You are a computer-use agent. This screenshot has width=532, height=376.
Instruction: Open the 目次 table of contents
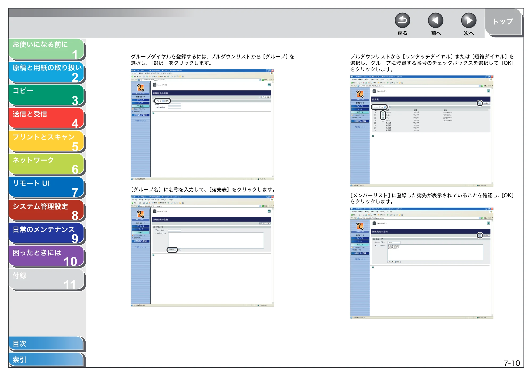[x=47, y=344]
